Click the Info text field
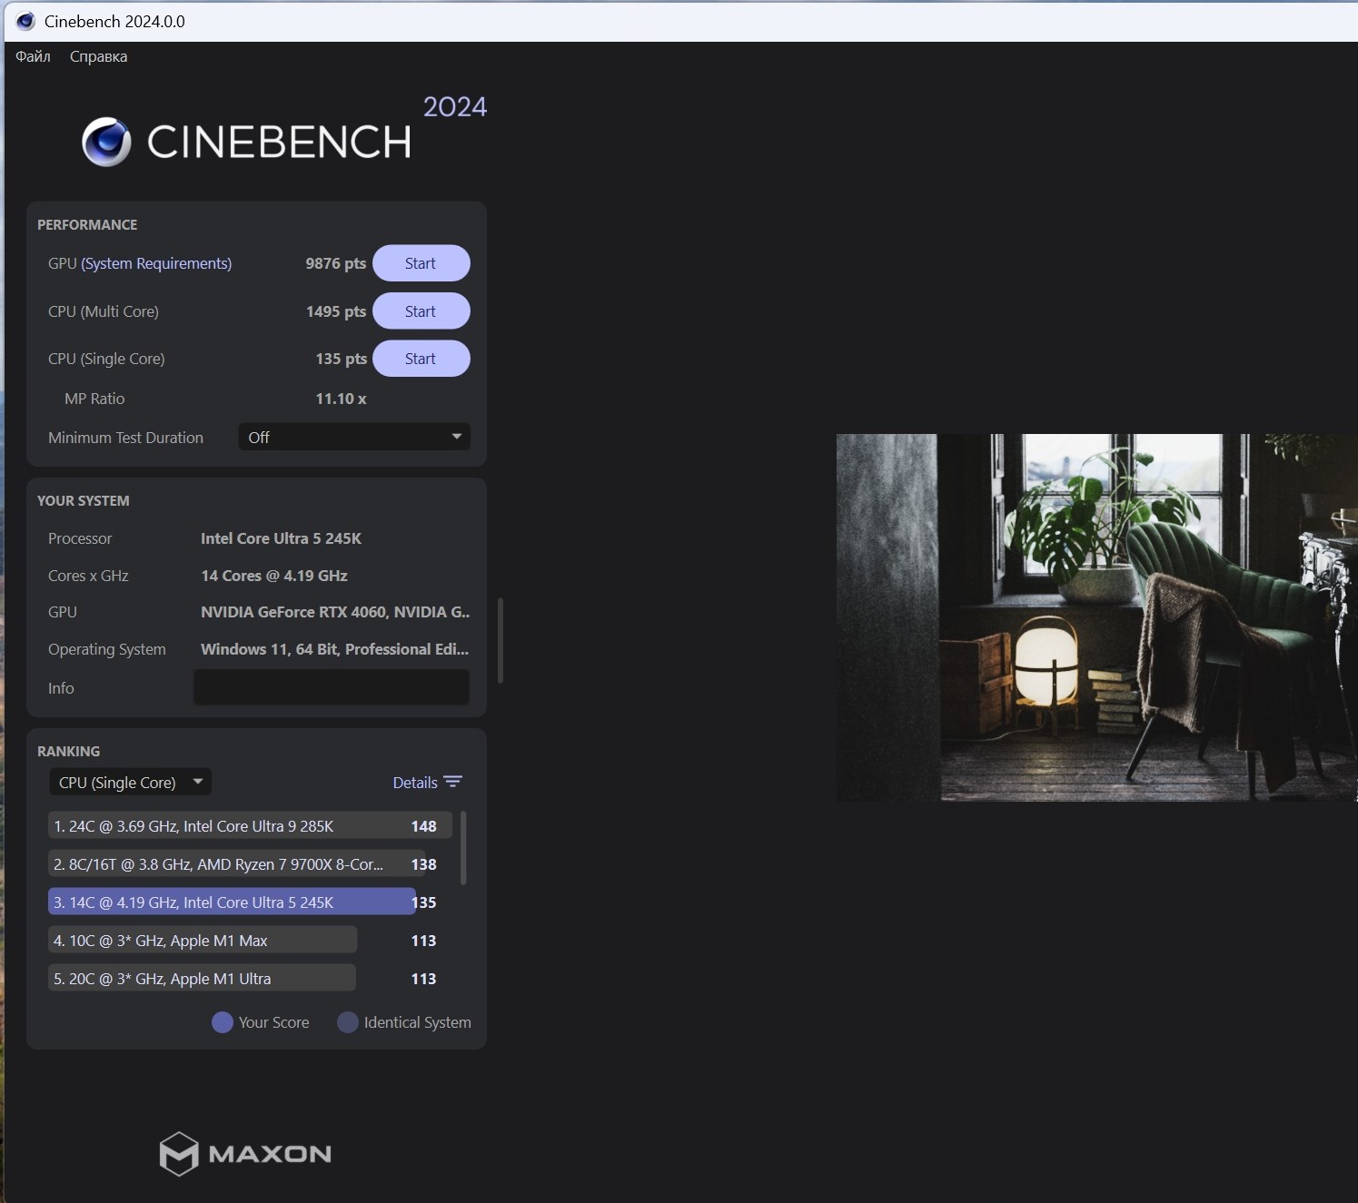The height and width of the screenshot is (1203, 1358). pos(332,687)
